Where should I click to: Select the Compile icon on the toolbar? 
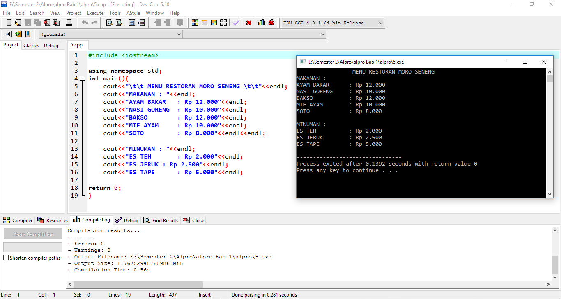point(195,23)
